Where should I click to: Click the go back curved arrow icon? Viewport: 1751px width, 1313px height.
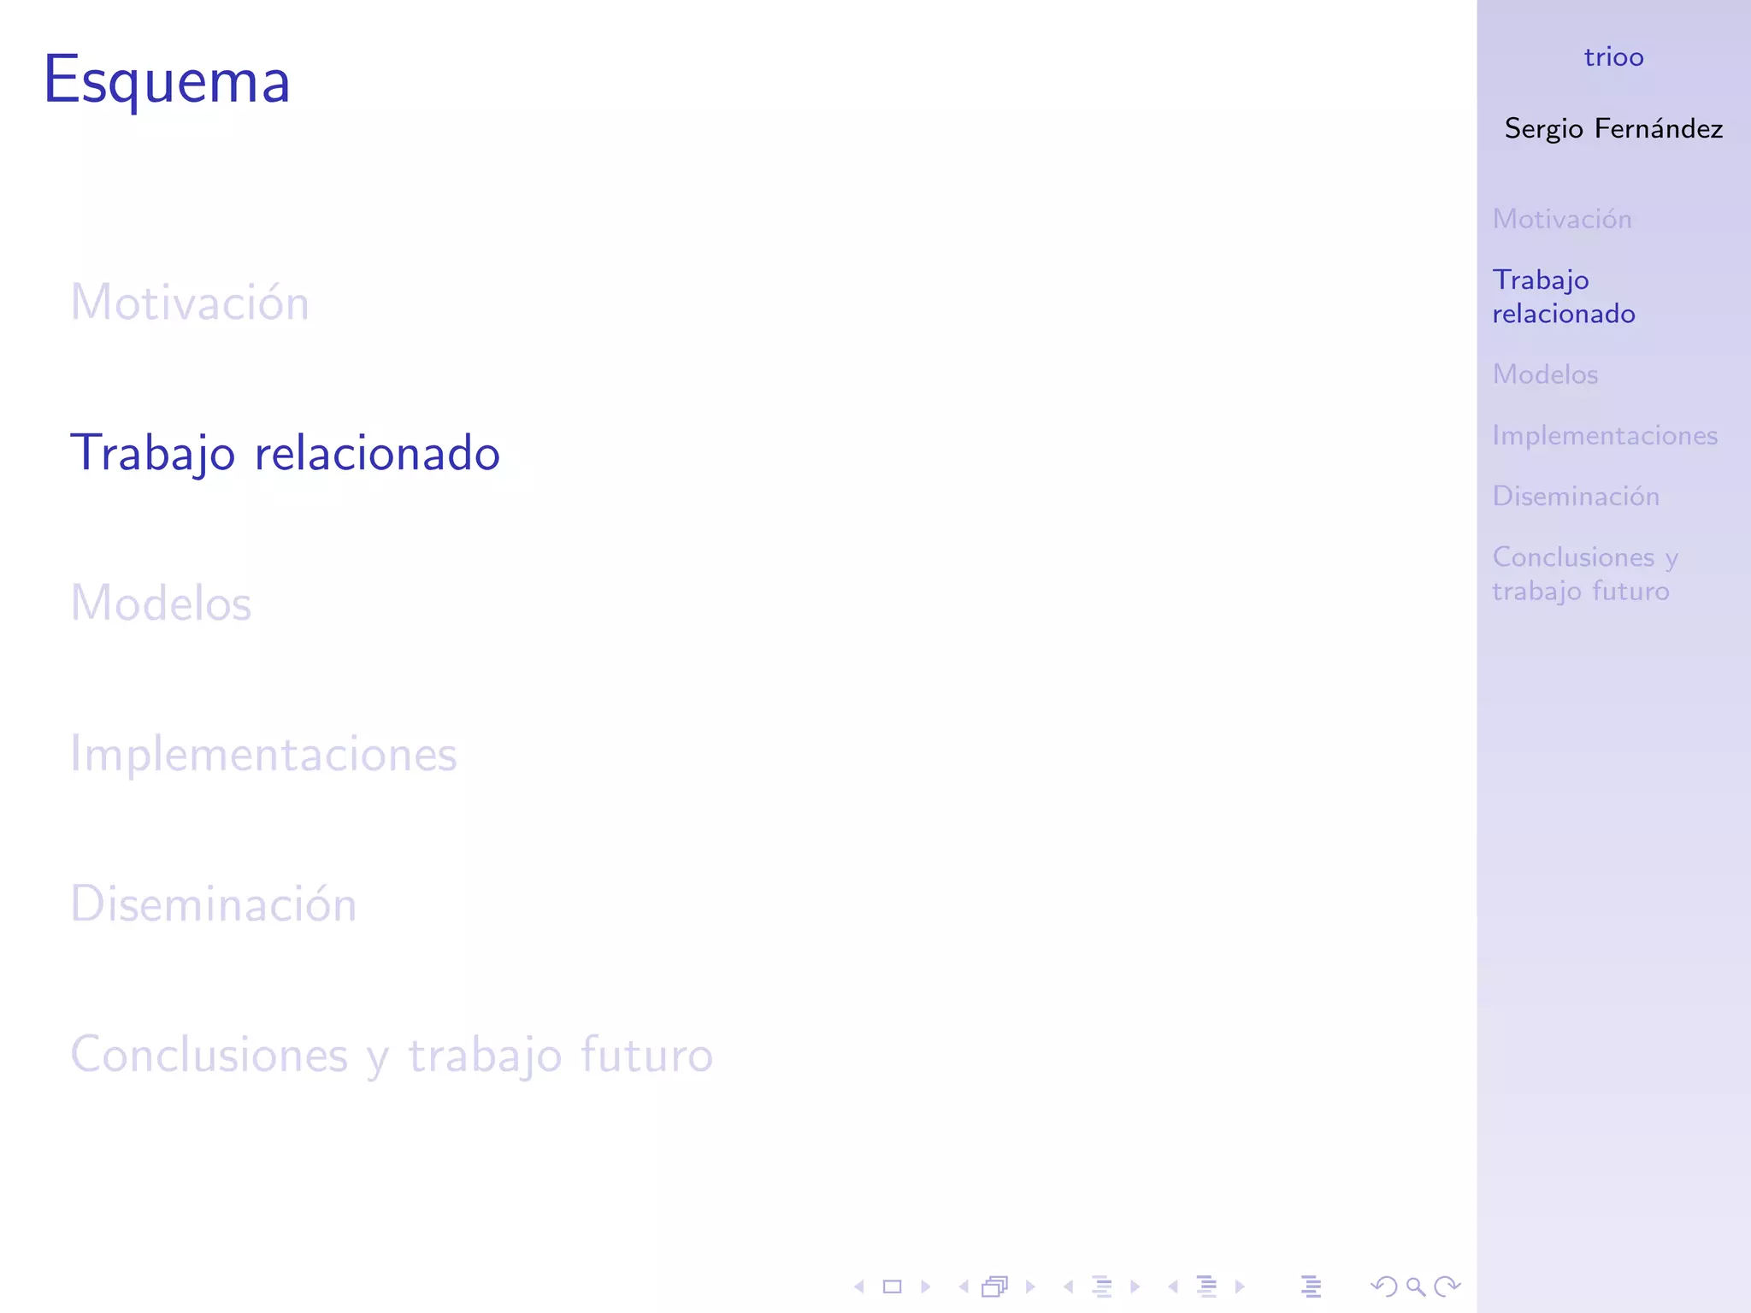[1383, 1287]
